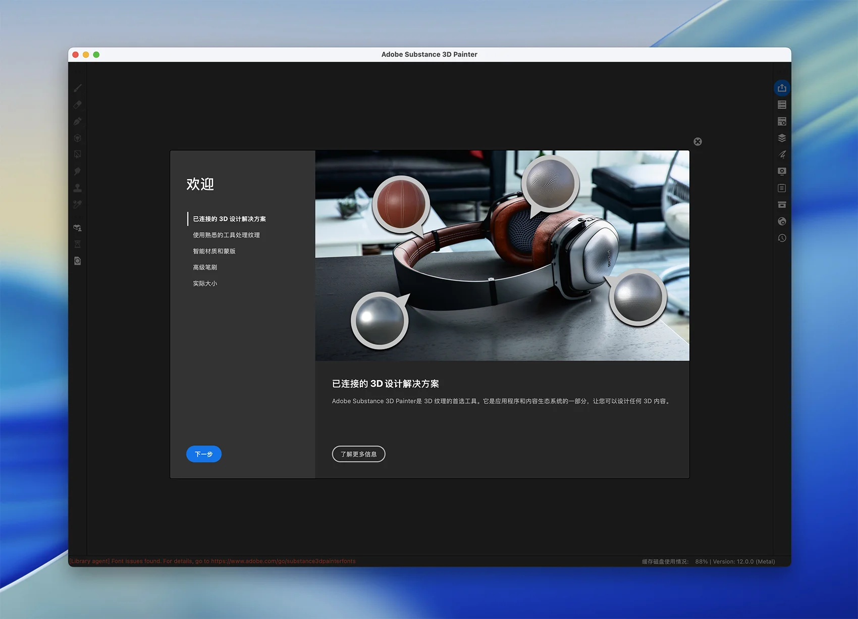
Task: Close the welcome dialog with X
Action: [x=698, y=142]
